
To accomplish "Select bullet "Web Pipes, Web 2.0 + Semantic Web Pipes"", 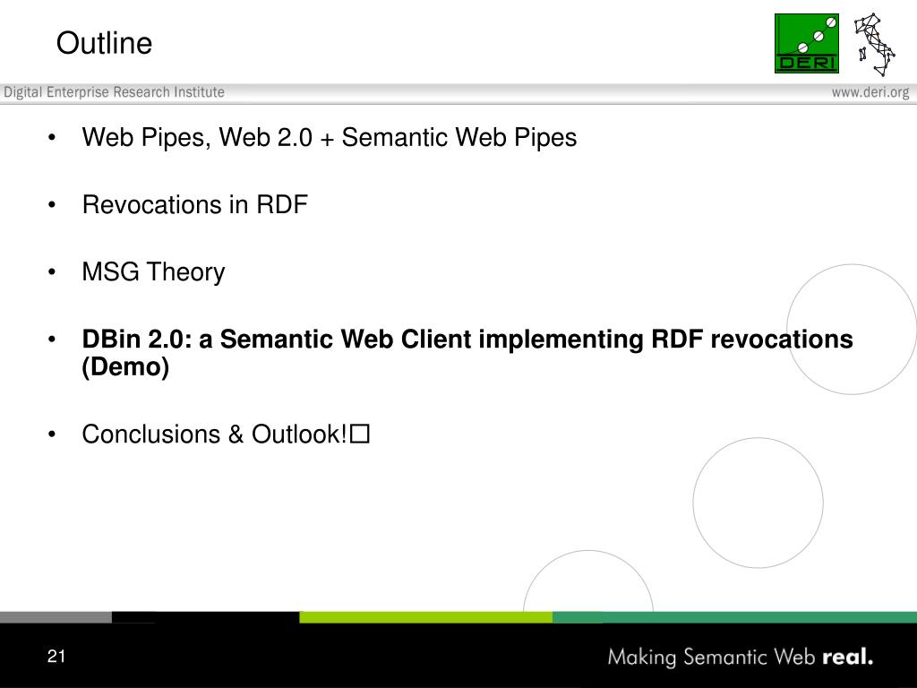I will pyautogui.click(x=330, y=137).
